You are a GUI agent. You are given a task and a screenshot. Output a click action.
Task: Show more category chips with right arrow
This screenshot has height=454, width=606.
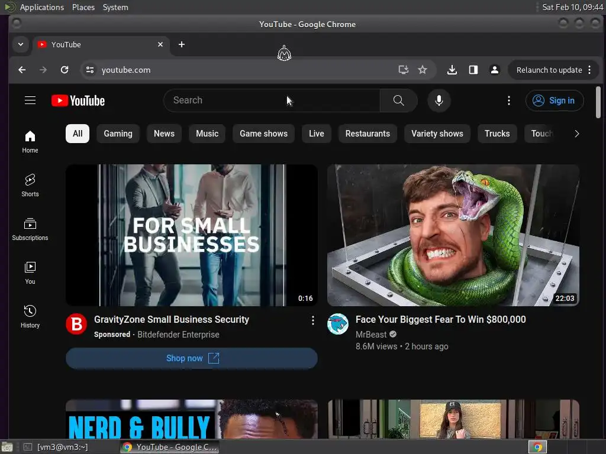pyautogui.click(x=576, y=134)
